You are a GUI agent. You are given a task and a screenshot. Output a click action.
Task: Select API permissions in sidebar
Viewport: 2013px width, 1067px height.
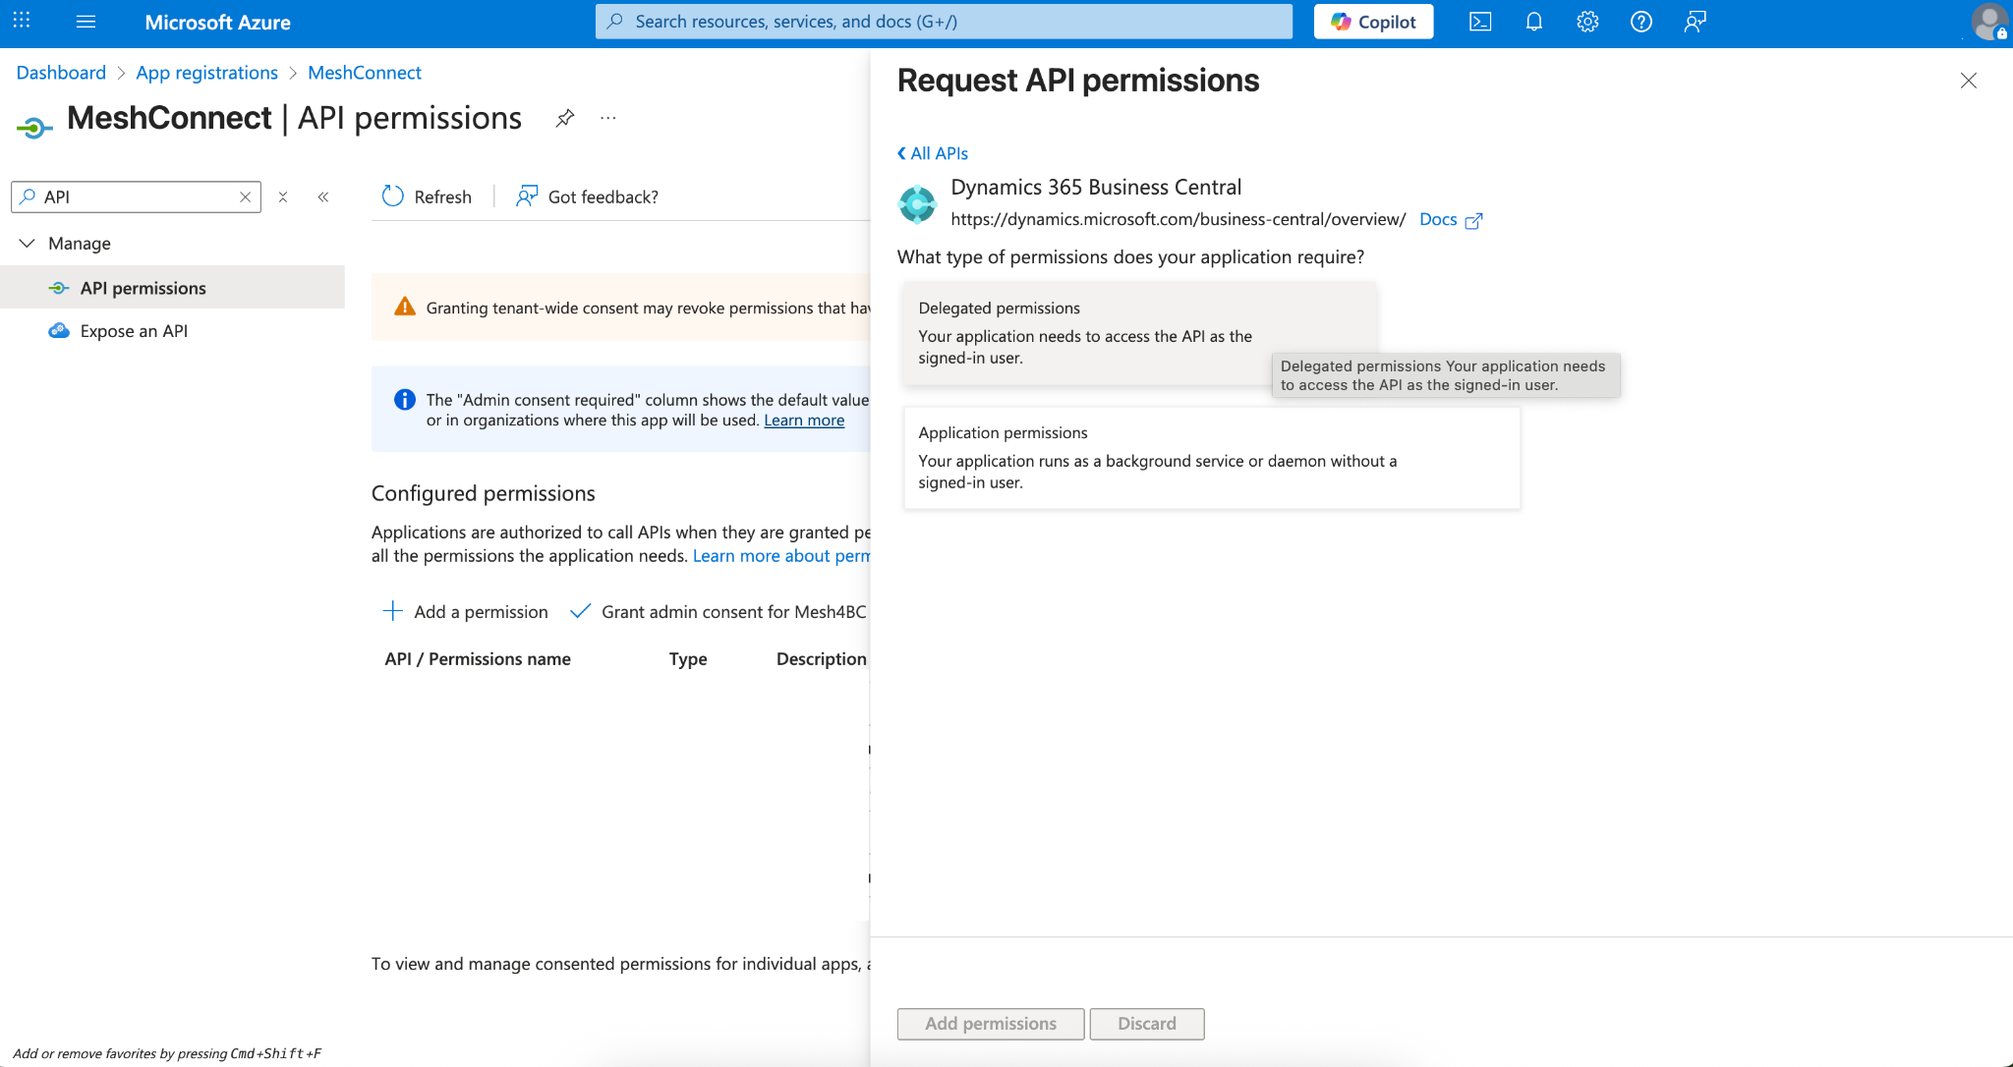click(144, 288)
